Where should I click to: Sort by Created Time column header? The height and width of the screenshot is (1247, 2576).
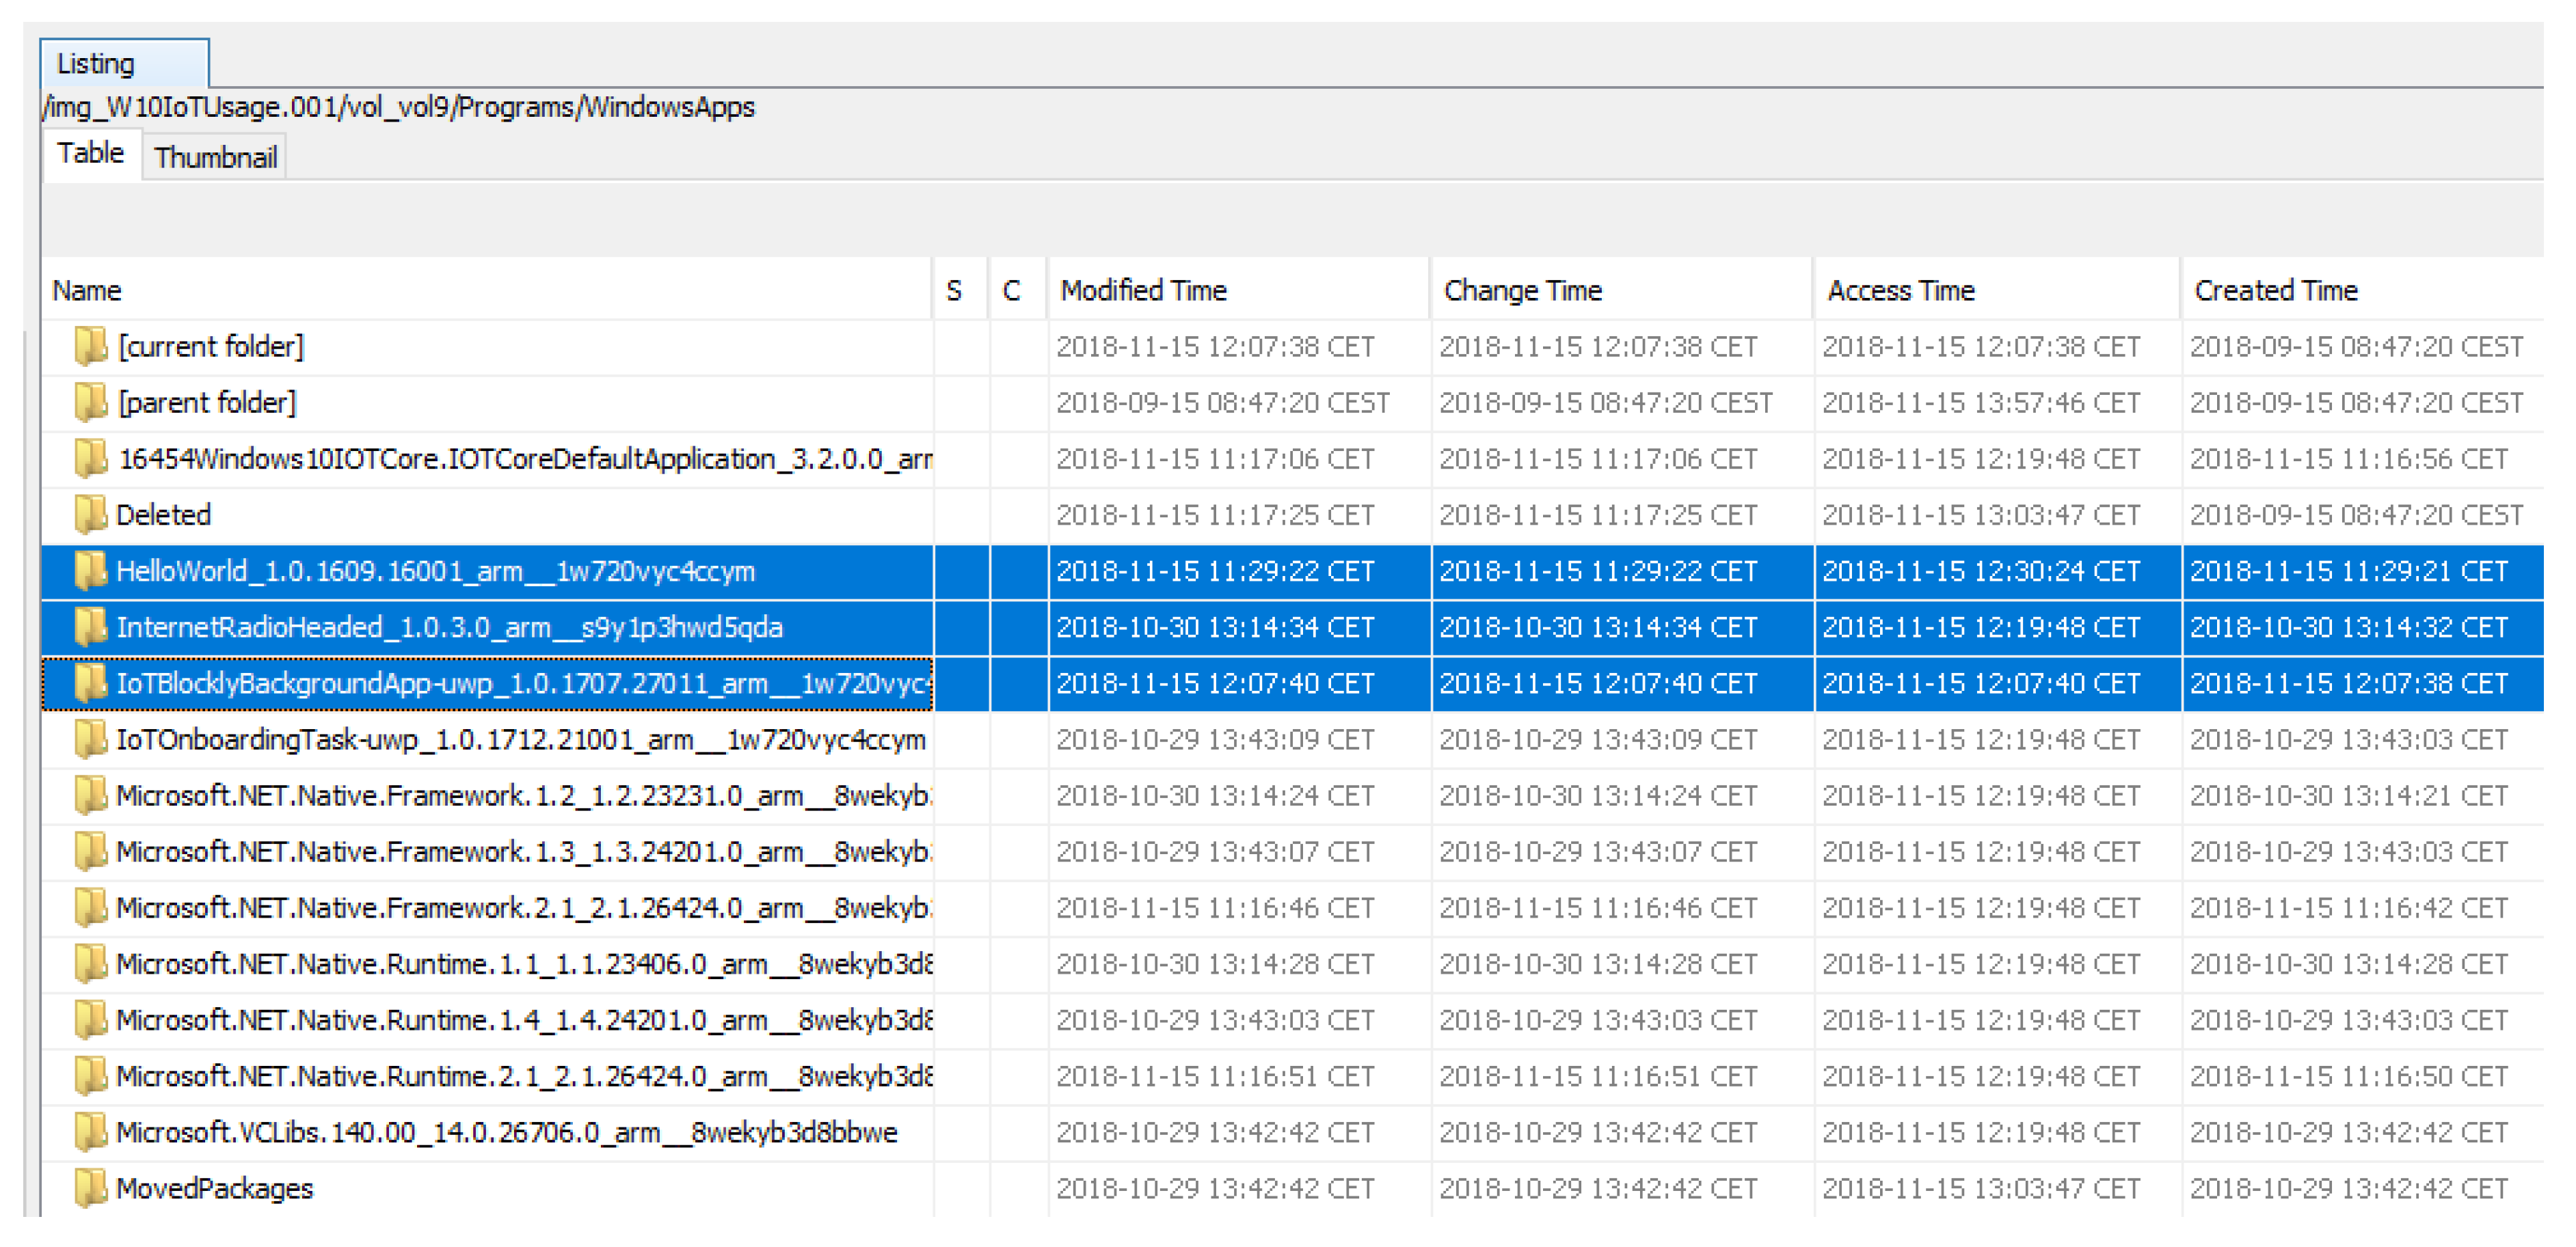pyautogui.click(x=2275, y=291)
